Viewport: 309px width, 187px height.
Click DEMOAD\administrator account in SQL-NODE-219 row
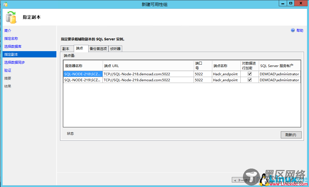pyautogui.click(x=280, y=80)
